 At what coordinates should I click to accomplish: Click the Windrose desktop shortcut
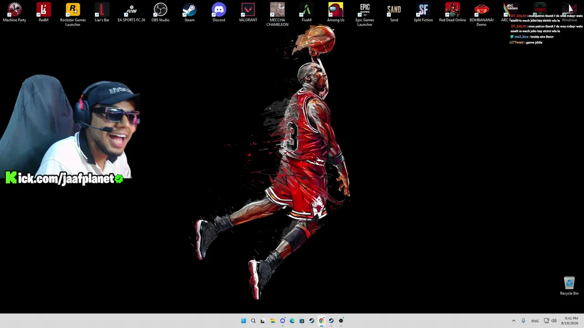pyautogui.click(x=569, y=13)
